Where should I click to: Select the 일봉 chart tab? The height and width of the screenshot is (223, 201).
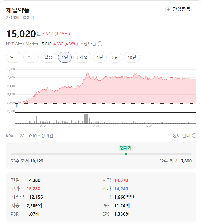pyautogui.click(x=14, y=57)
